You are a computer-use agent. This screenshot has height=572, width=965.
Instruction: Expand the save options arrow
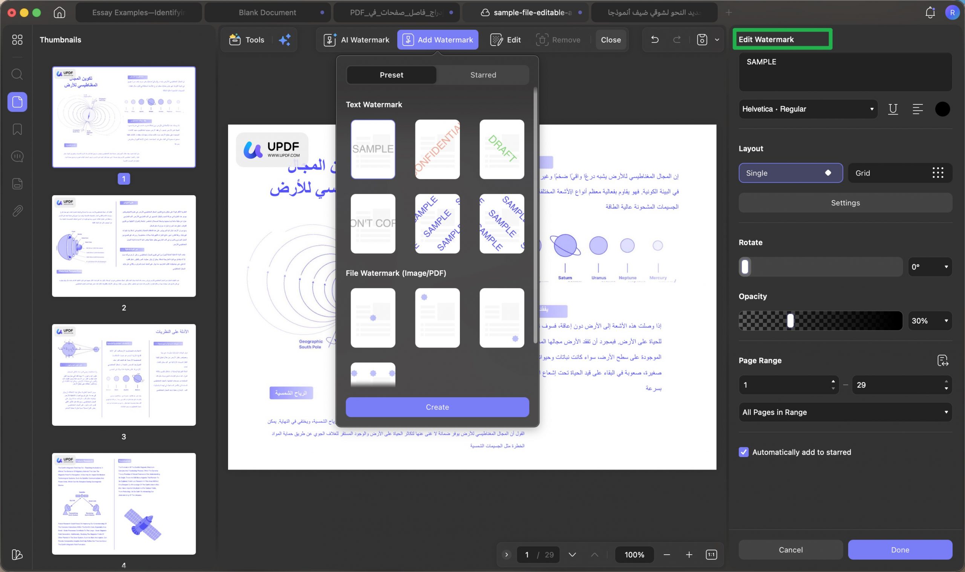pos(717,39)
